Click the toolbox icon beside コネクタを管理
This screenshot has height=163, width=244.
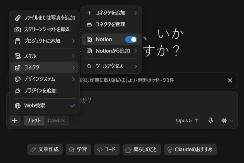click(89, 24)
